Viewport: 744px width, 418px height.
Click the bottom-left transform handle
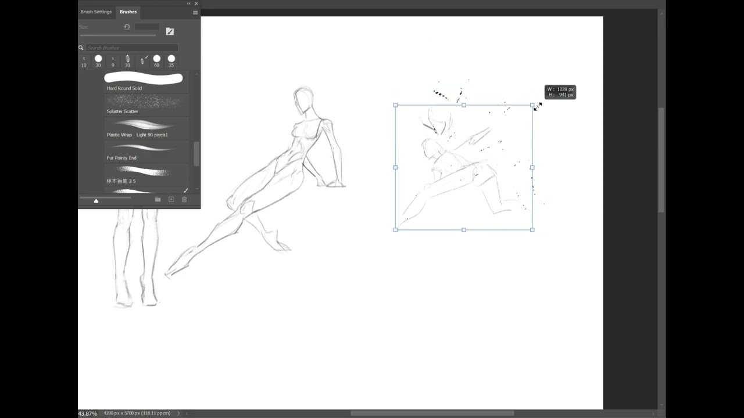(395, 230)
